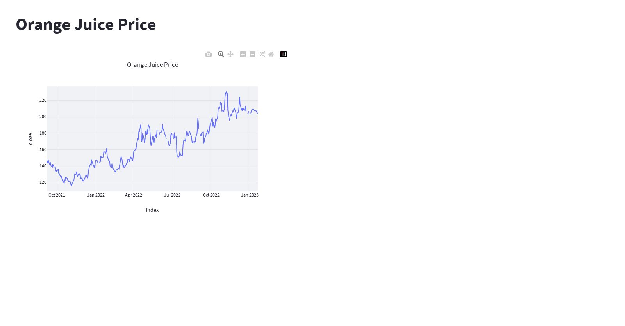
Task: Click the small 'Orange Juice Price' chart title
Action: [x=152, y=65]
